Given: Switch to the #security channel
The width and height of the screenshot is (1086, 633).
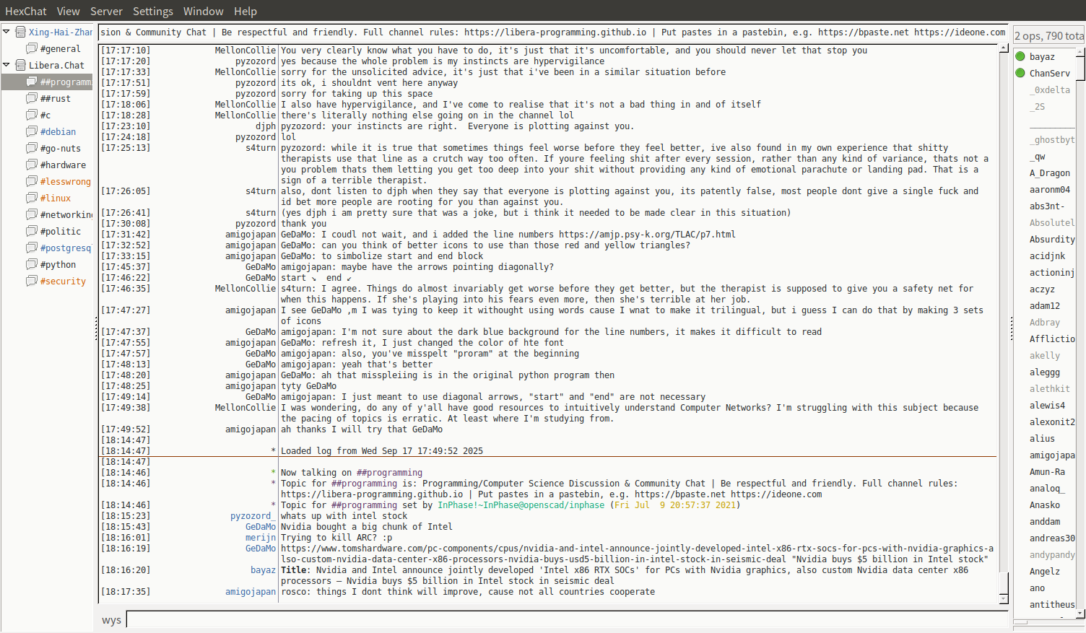Looking at the screenshot, I should 63,281.
